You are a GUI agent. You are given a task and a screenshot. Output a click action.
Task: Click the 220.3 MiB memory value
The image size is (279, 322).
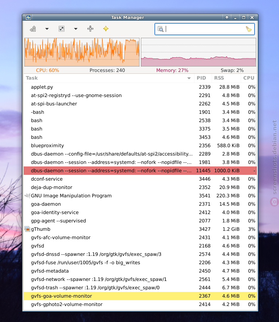click(x=228, y=196)
